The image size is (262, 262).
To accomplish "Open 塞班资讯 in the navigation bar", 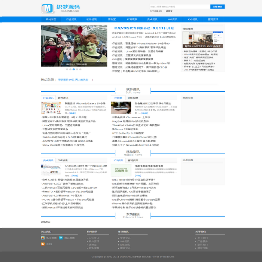I will click(x=213, y=19).
